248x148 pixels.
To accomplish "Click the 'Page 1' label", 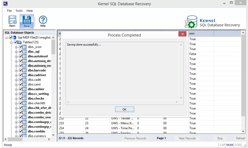I will pyautogui.click(x=161, y=138).
